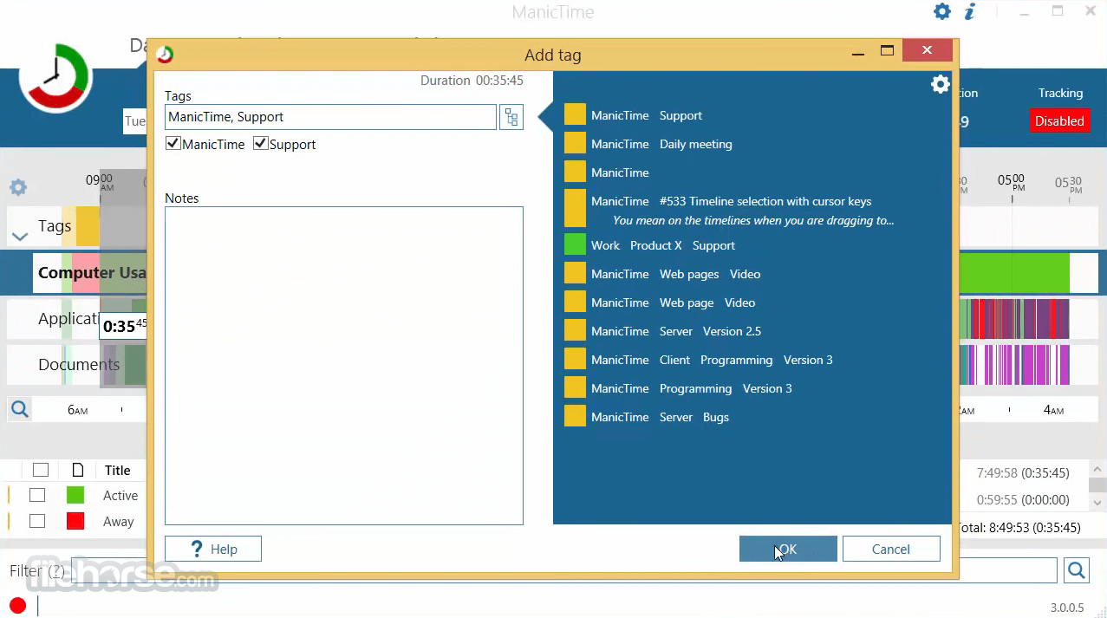Uncheck the Support tag checkbox
This screenshot has height=618, width=1107.
[260, 144]
